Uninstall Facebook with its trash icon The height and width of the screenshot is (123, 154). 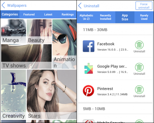pyautogui.click(x=139, y=45)
